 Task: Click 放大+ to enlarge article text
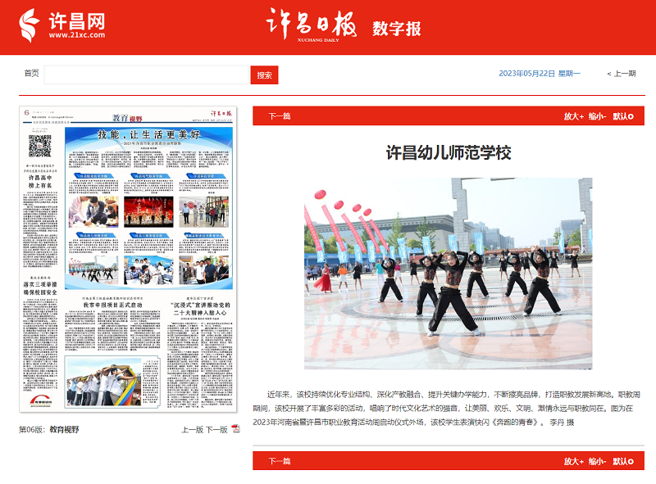(x=573, y=117)
